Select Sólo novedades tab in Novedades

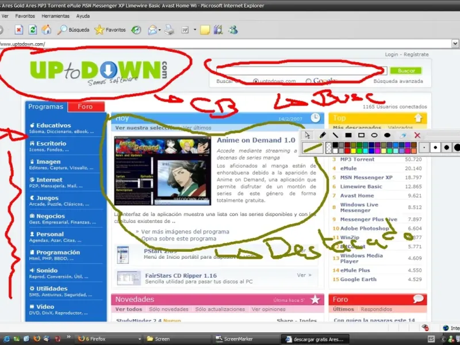coord(168,309)
